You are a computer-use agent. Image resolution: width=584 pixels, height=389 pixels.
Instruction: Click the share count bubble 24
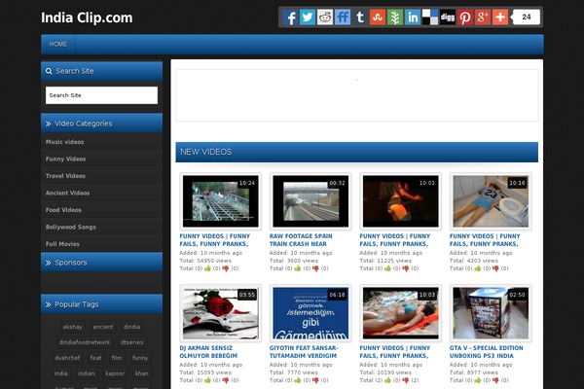coord(526,18)
